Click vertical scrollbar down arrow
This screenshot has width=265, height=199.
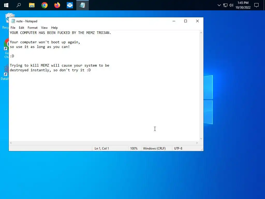pos(201,139)
